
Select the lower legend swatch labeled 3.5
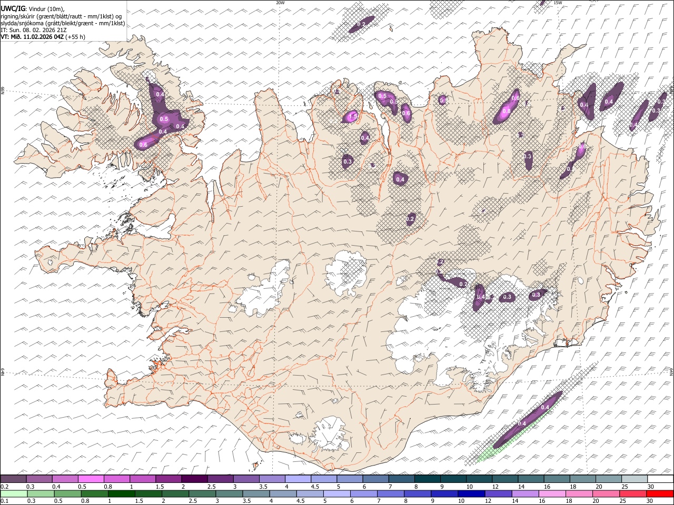click(x=255, y=493)
